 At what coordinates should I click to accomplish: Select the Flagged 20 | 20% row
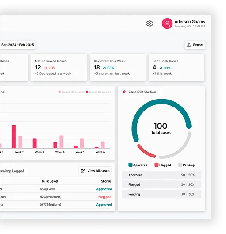click(161, 184)
